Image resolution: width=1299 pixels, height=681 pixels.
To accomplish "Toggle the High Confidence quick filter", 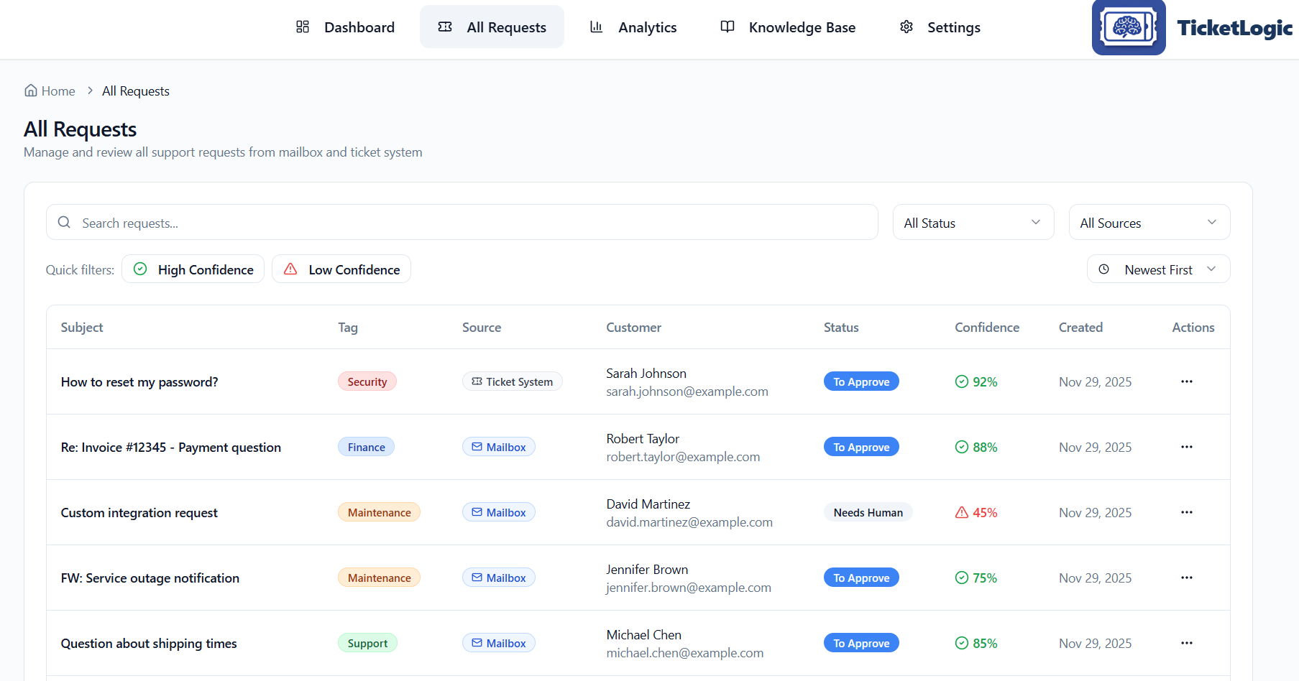I will (193, 269).
